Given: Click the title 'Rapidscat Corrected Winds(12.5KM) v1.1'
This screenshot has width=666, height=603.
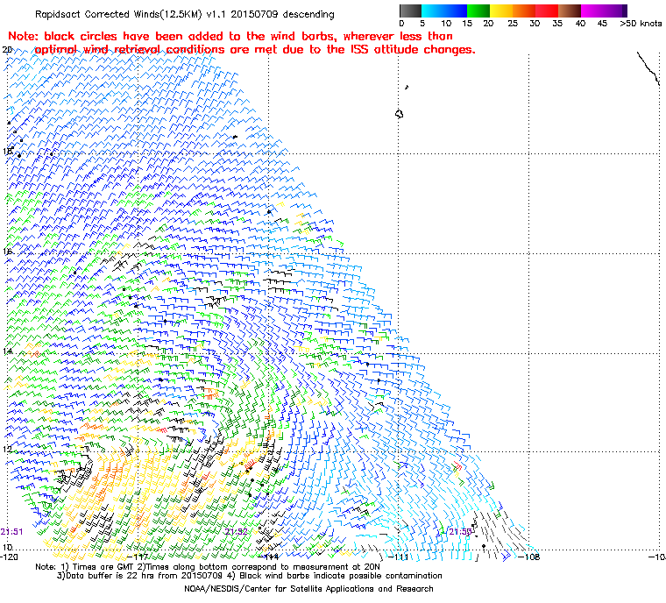Looking at the screenshot, I should coord(131,14).
